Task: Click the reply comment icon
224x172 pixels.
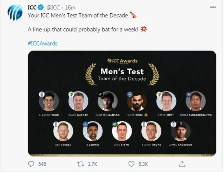Action: pyautogui.click(x=31, y=164)
